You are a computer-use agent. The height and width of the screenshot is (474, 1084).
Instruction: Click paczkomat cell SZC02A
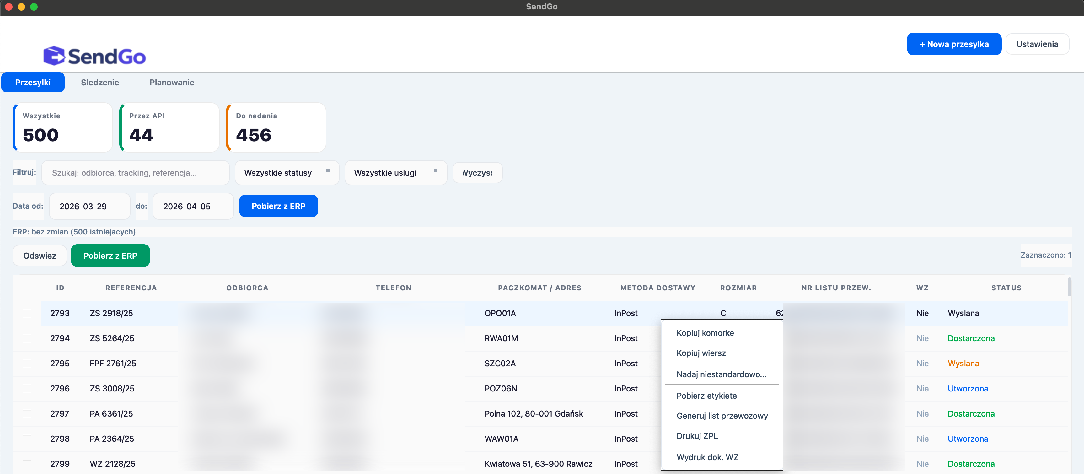pos(500,364)
